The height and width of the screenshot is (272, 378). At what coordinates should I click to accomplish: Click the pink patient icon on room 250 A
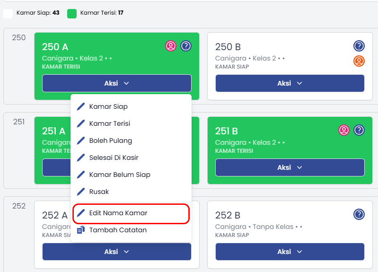click(171, 46)
